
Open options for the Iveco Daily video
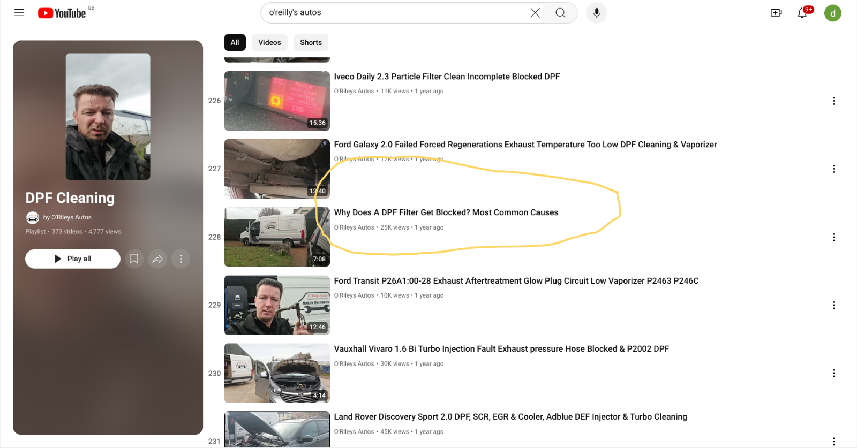click(x=833, y=101)
